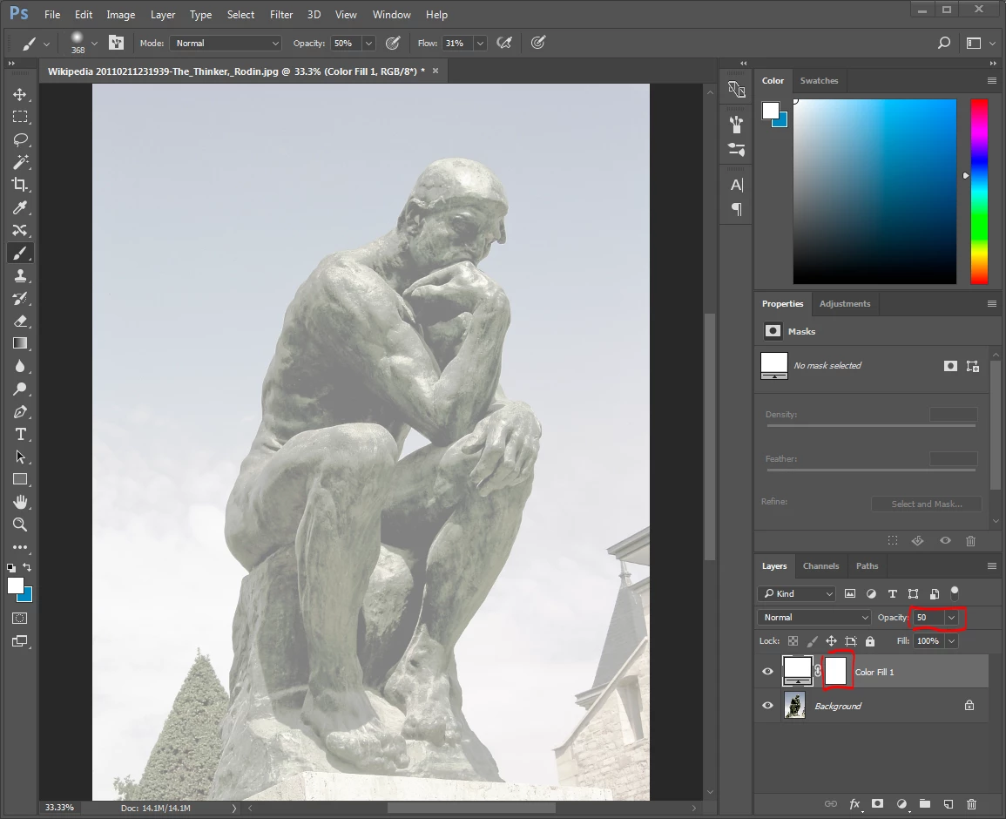Adjust the hue slider strip
1006x819 pixels.
978,192
